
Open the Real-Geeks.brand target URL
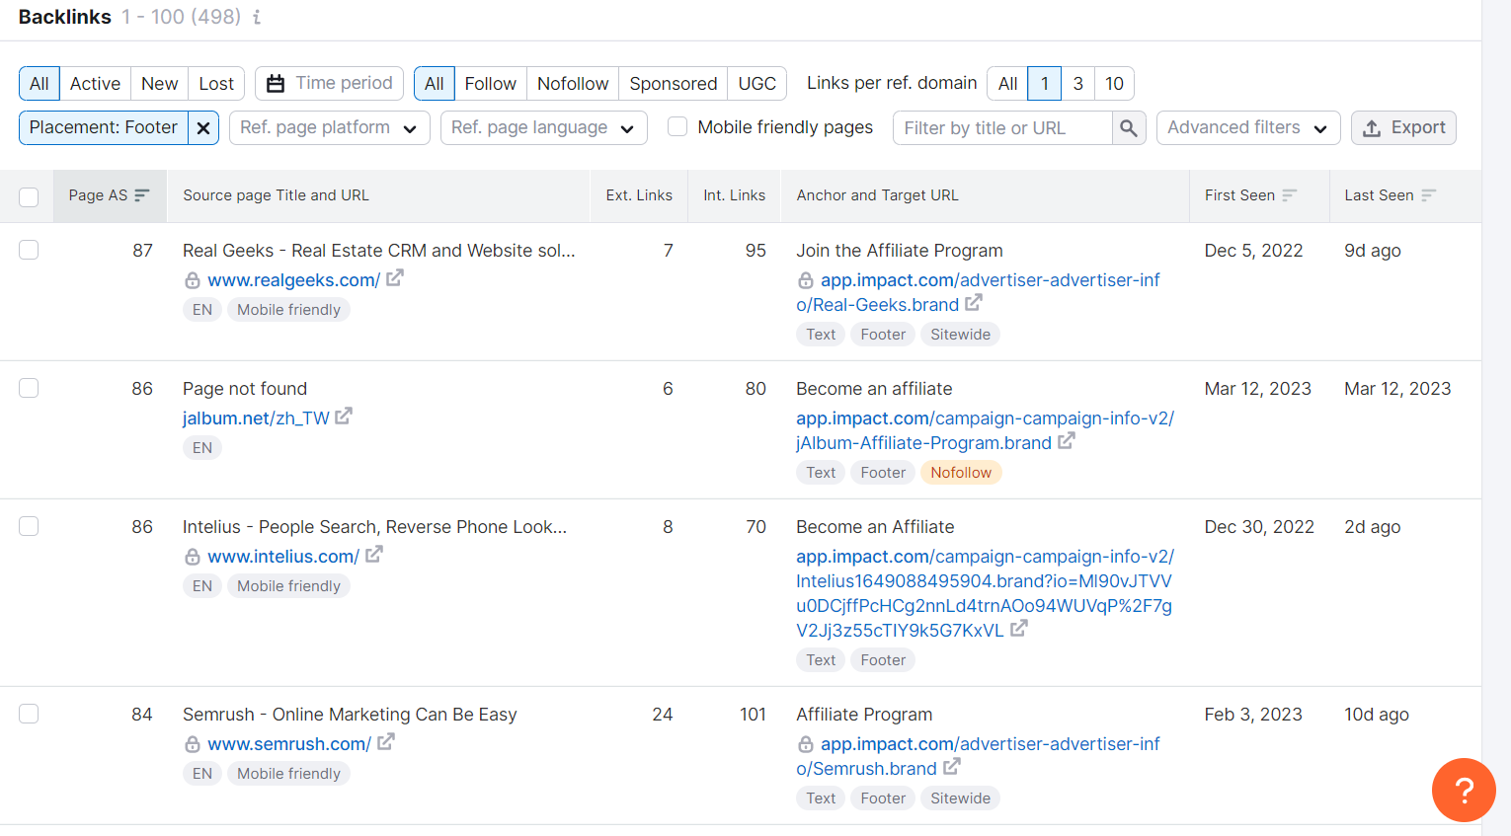pyautogui.click(x=978, y=292)
